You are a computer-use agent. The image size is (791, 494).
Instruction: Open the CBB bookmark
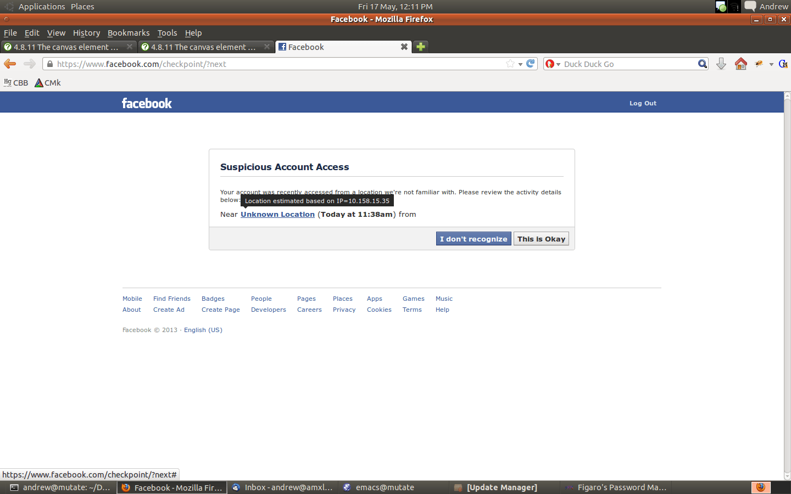[x=16, y=83]
